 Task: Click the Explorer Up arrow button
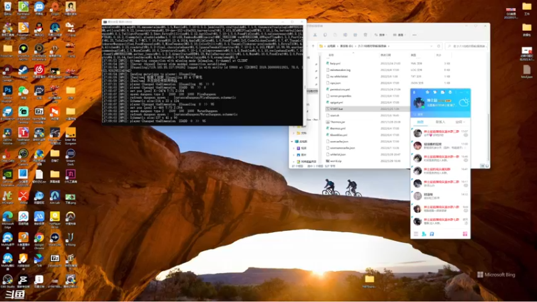313,46
